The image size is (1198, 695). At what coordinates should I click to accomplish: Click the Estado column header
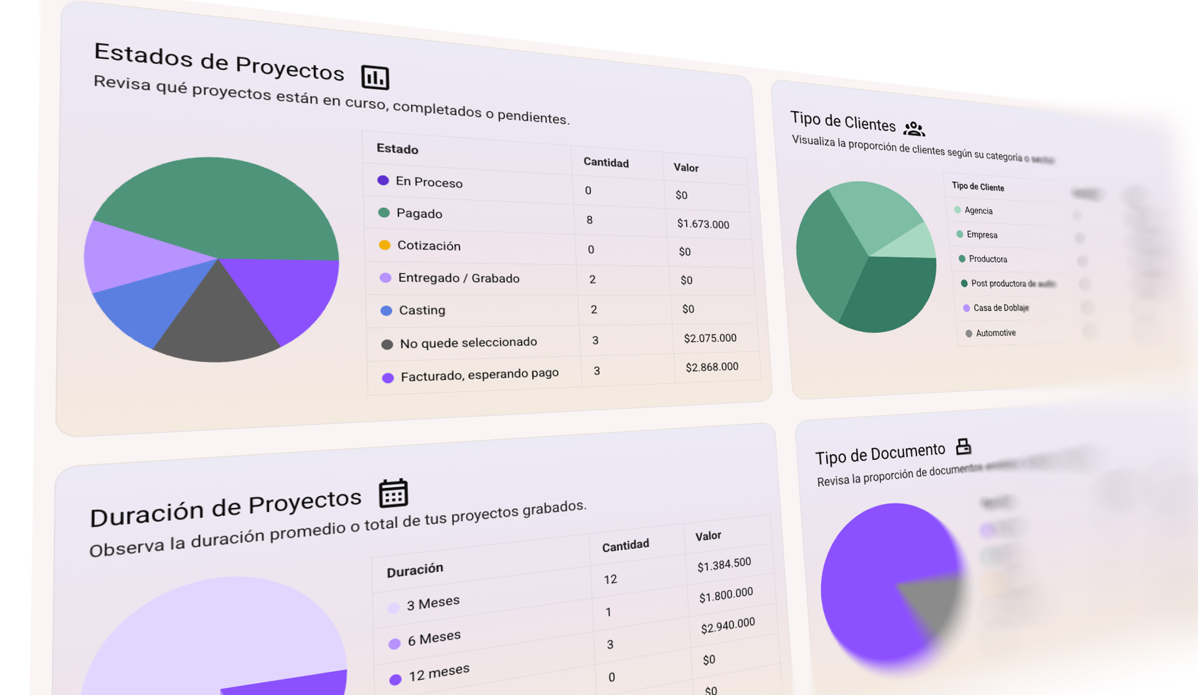[398, 149]
